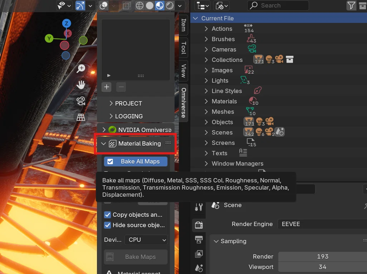The width and height of the screenshot is (367, 274).
Task: Open the View Layer properties tab icon
Action: pos(199,254)
